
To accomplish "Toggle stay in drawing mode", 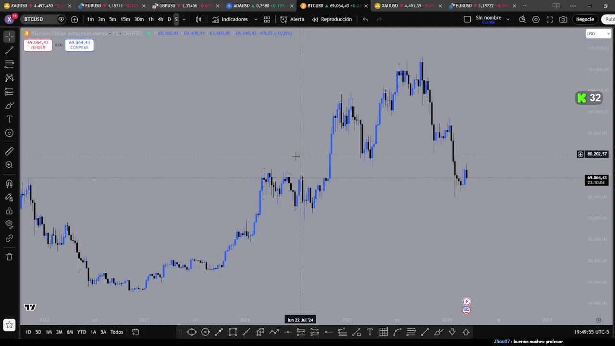I will click(9, 198).
